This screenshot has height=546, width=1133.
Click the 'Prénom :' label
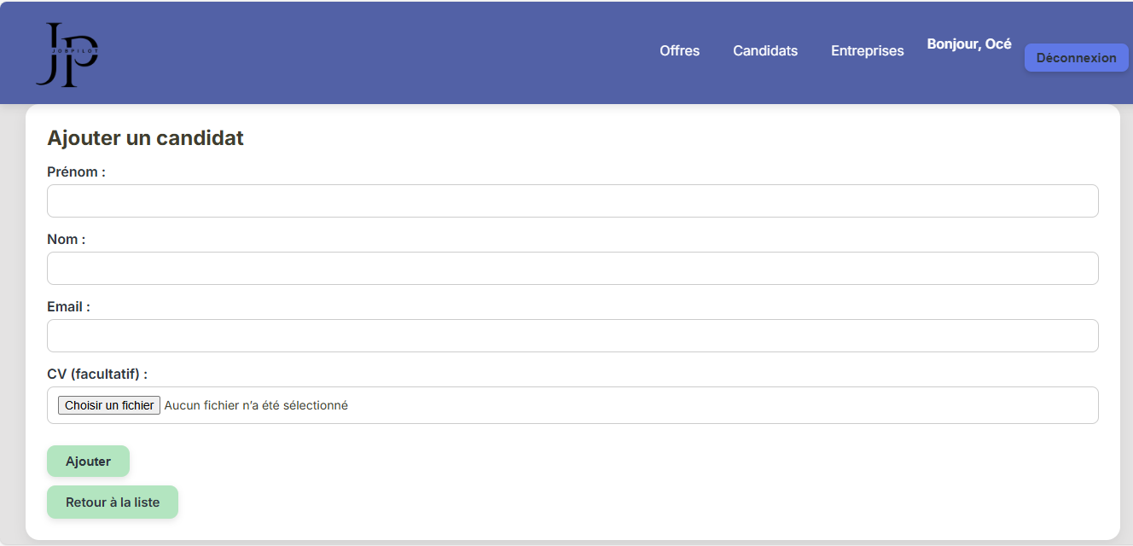76,172
